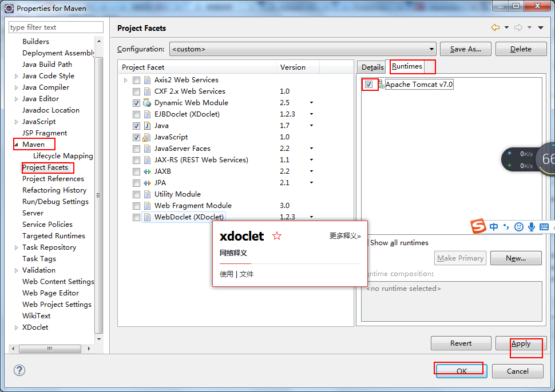Image resolution: width=555 pixels, height=392 pixels.
Task: Select Targeted Runtimes in the tree
Action: [x=53, y=236]
